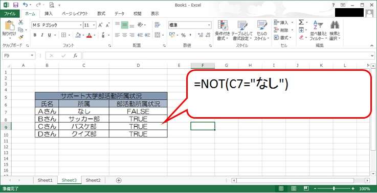Screen dimensions: 377x193
Task: Toggle Underline formatting
Action: 50,35
